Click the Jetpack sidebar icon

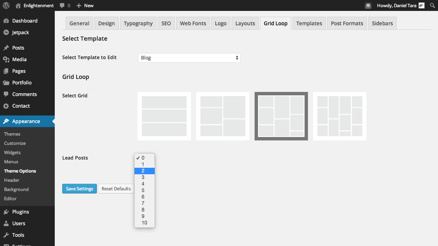6,32
